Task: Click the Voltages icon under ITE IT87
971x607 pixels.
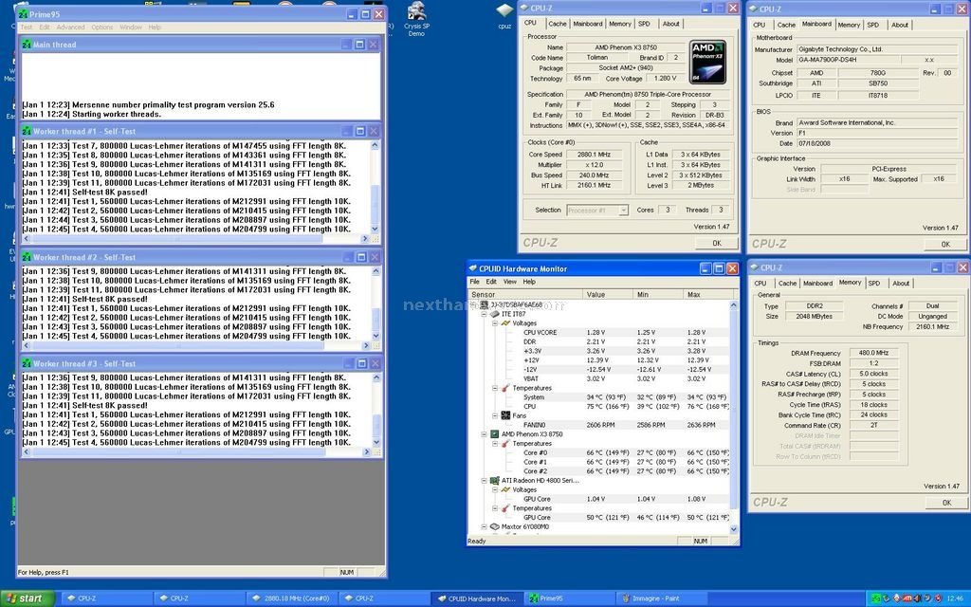Action: point(505,323)
